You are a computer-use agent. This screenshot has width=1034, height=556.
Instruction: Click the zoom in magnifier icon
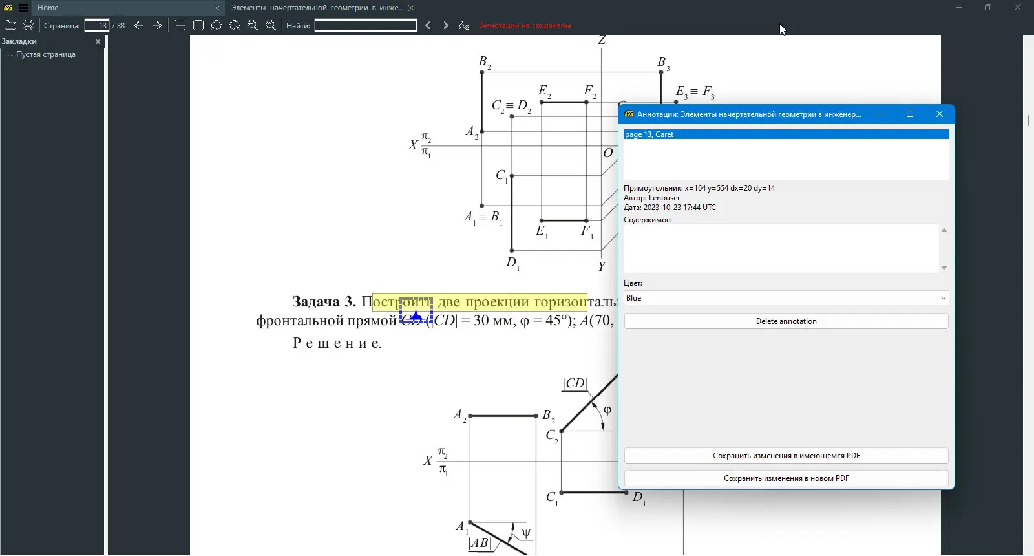click(271, 26)
